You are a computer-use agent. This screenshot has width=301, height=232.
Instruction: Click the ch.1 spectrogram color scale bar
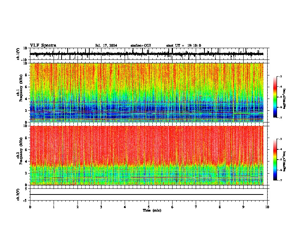pyautogui.click(x=275, y=97)
